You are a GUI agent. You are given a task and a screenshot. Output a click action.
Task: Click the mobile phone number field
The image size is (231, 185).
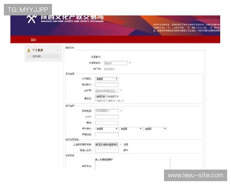[107, 111]
